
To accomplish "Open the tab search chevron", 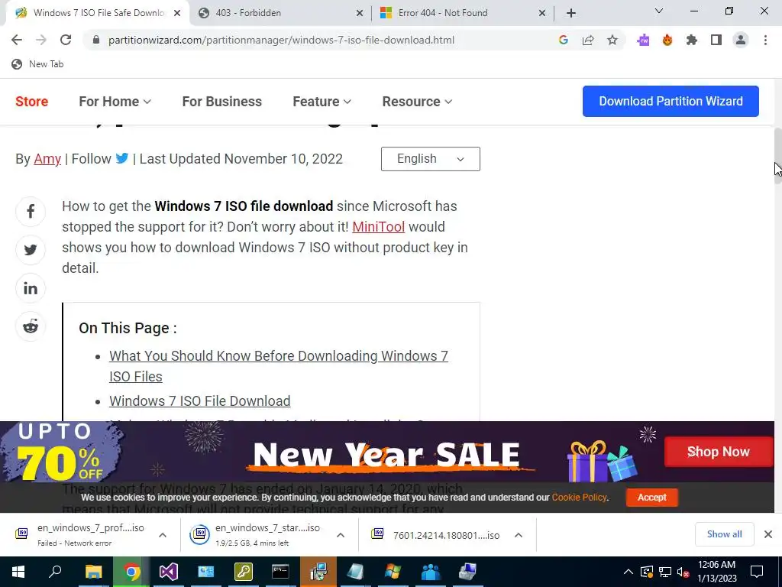I will tap(659, 11).
